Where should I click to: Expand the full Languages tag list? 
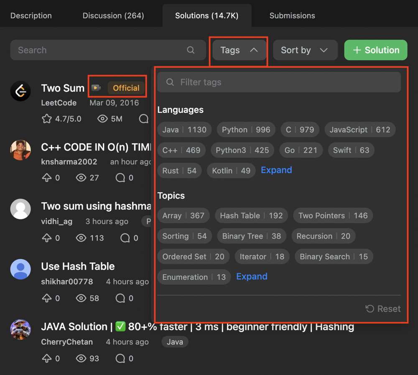pos(276,170)
